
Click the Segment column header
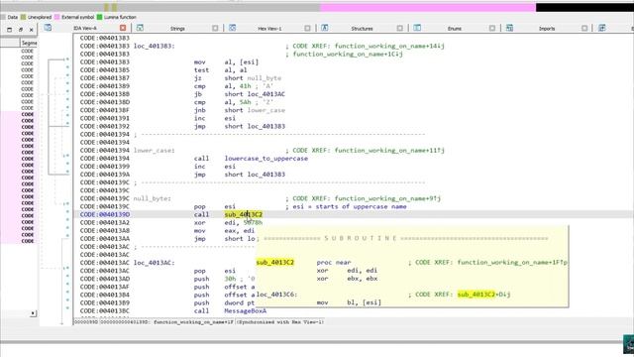click(x=29, y=43)
